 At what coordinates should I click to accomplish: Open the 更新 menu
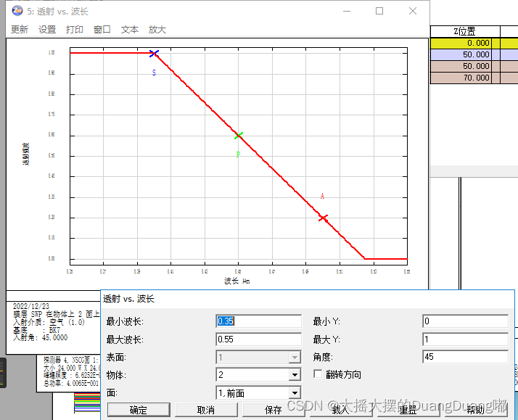pos(20,30)
